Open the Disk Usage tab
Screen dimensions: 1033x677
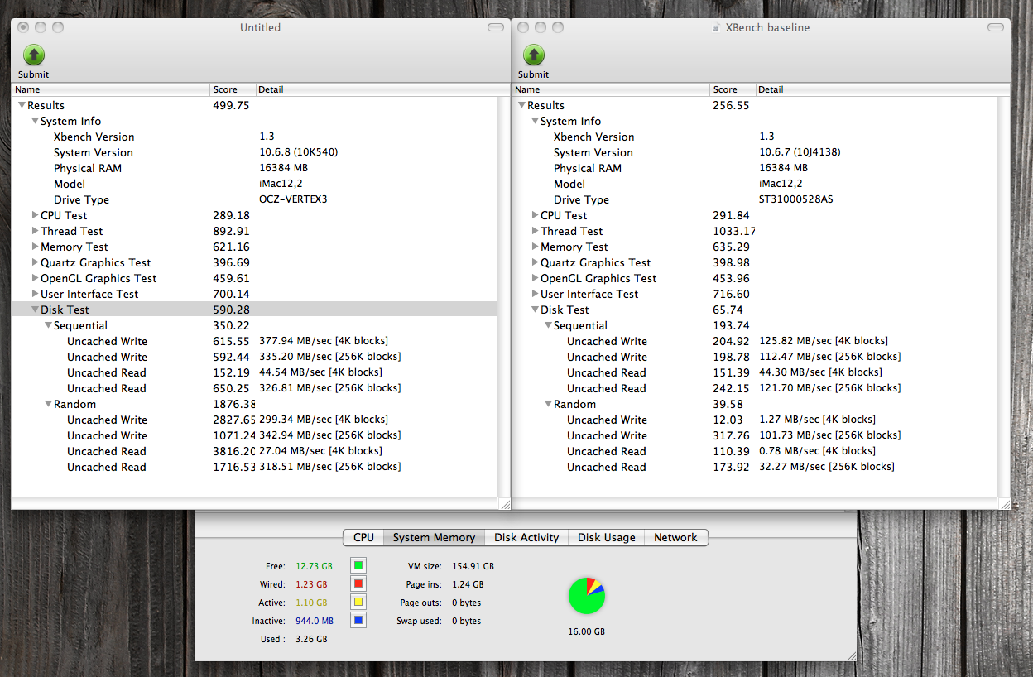point(607,537)
